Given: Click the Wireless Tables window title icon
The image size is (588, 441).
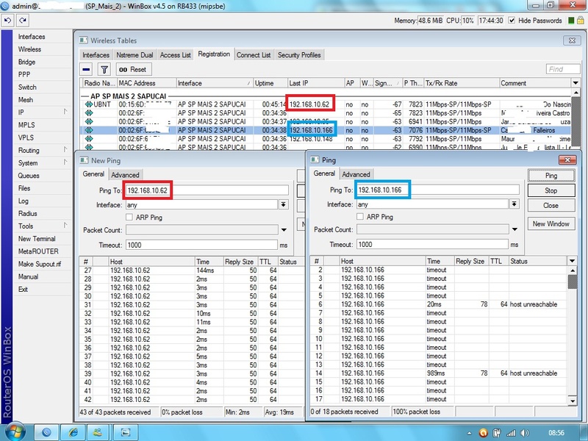Looking at the screenshot, I should tap(84, 40).
